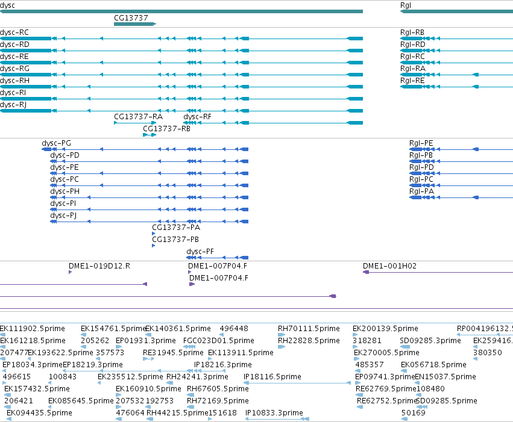Viewport: 513px width, 422px height.
Task: Select the CG13737-PB protein label
Action: coord(175,240)
